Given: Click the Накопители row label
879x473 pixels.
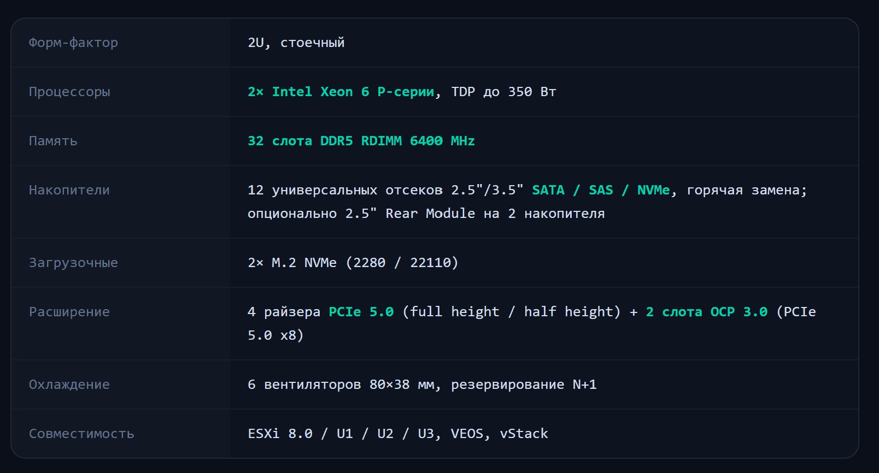Looking at the screenshot, I should 69,190.
